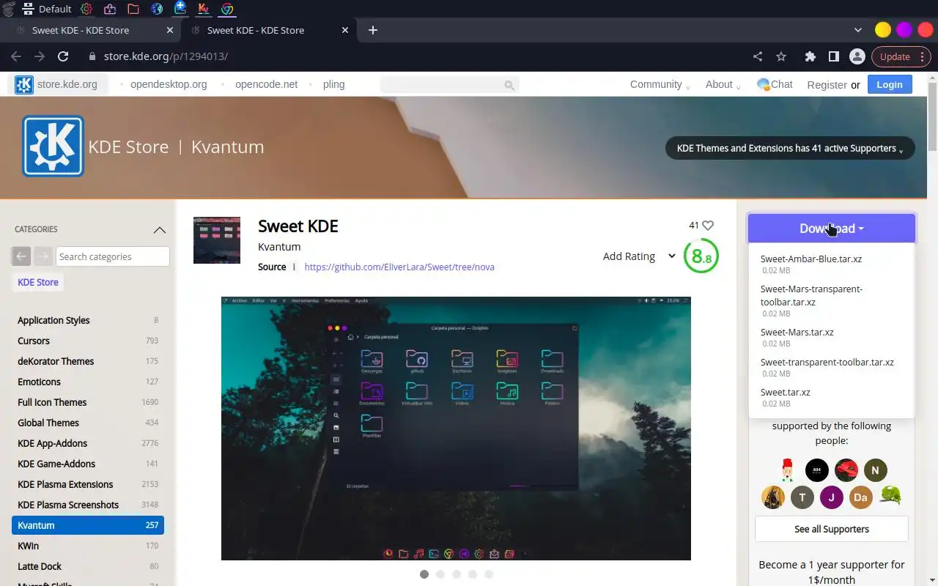Click the forward navigation arrow
The height and width of the screenshot is (586, 938).
pos(40,56)
